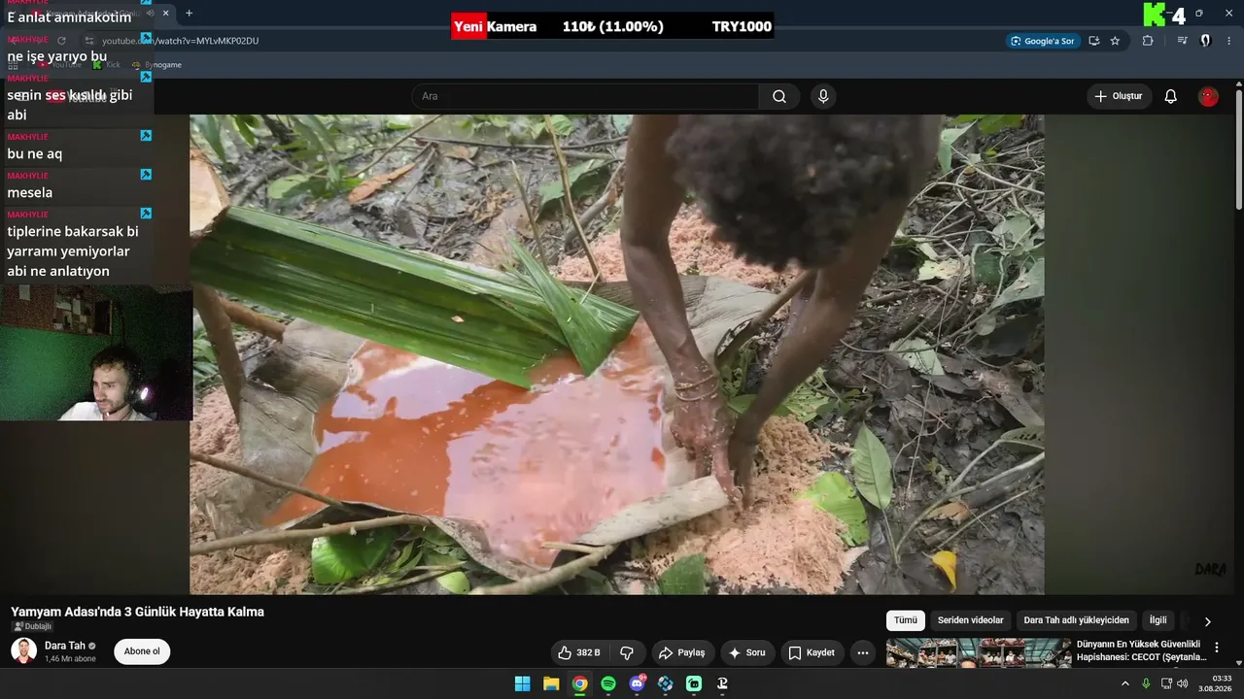Open the microphone indicator in system tray
The width and height of the screenshot is (1244, 699).
point(1145,683)
